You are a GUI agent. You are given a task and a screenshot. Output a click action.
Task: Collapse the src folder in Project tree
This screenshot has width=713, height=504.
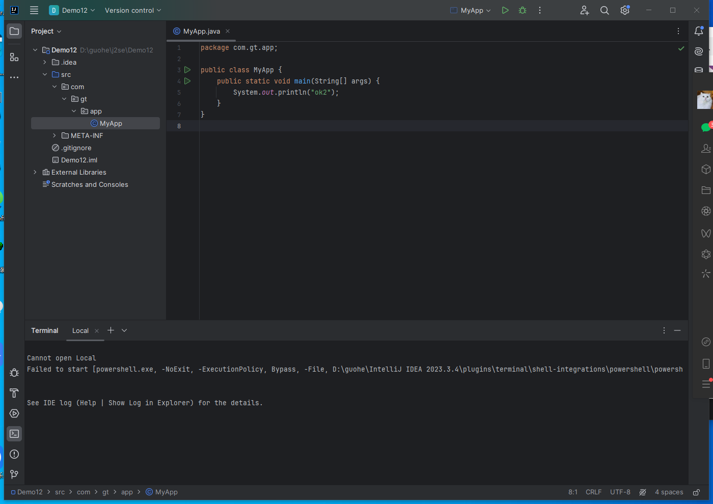click(x=45, y=74)
